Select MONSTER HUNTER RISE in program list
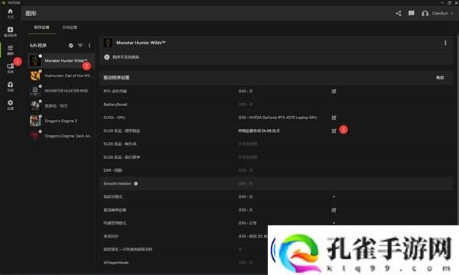459x275 pixels. coord(61,91)
